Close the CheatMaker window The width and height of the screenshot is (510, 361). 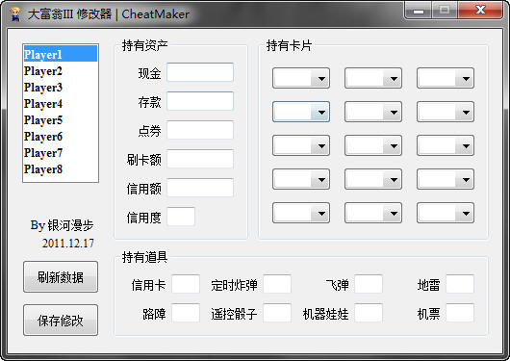pyautogui.click(x=480, y=11)
